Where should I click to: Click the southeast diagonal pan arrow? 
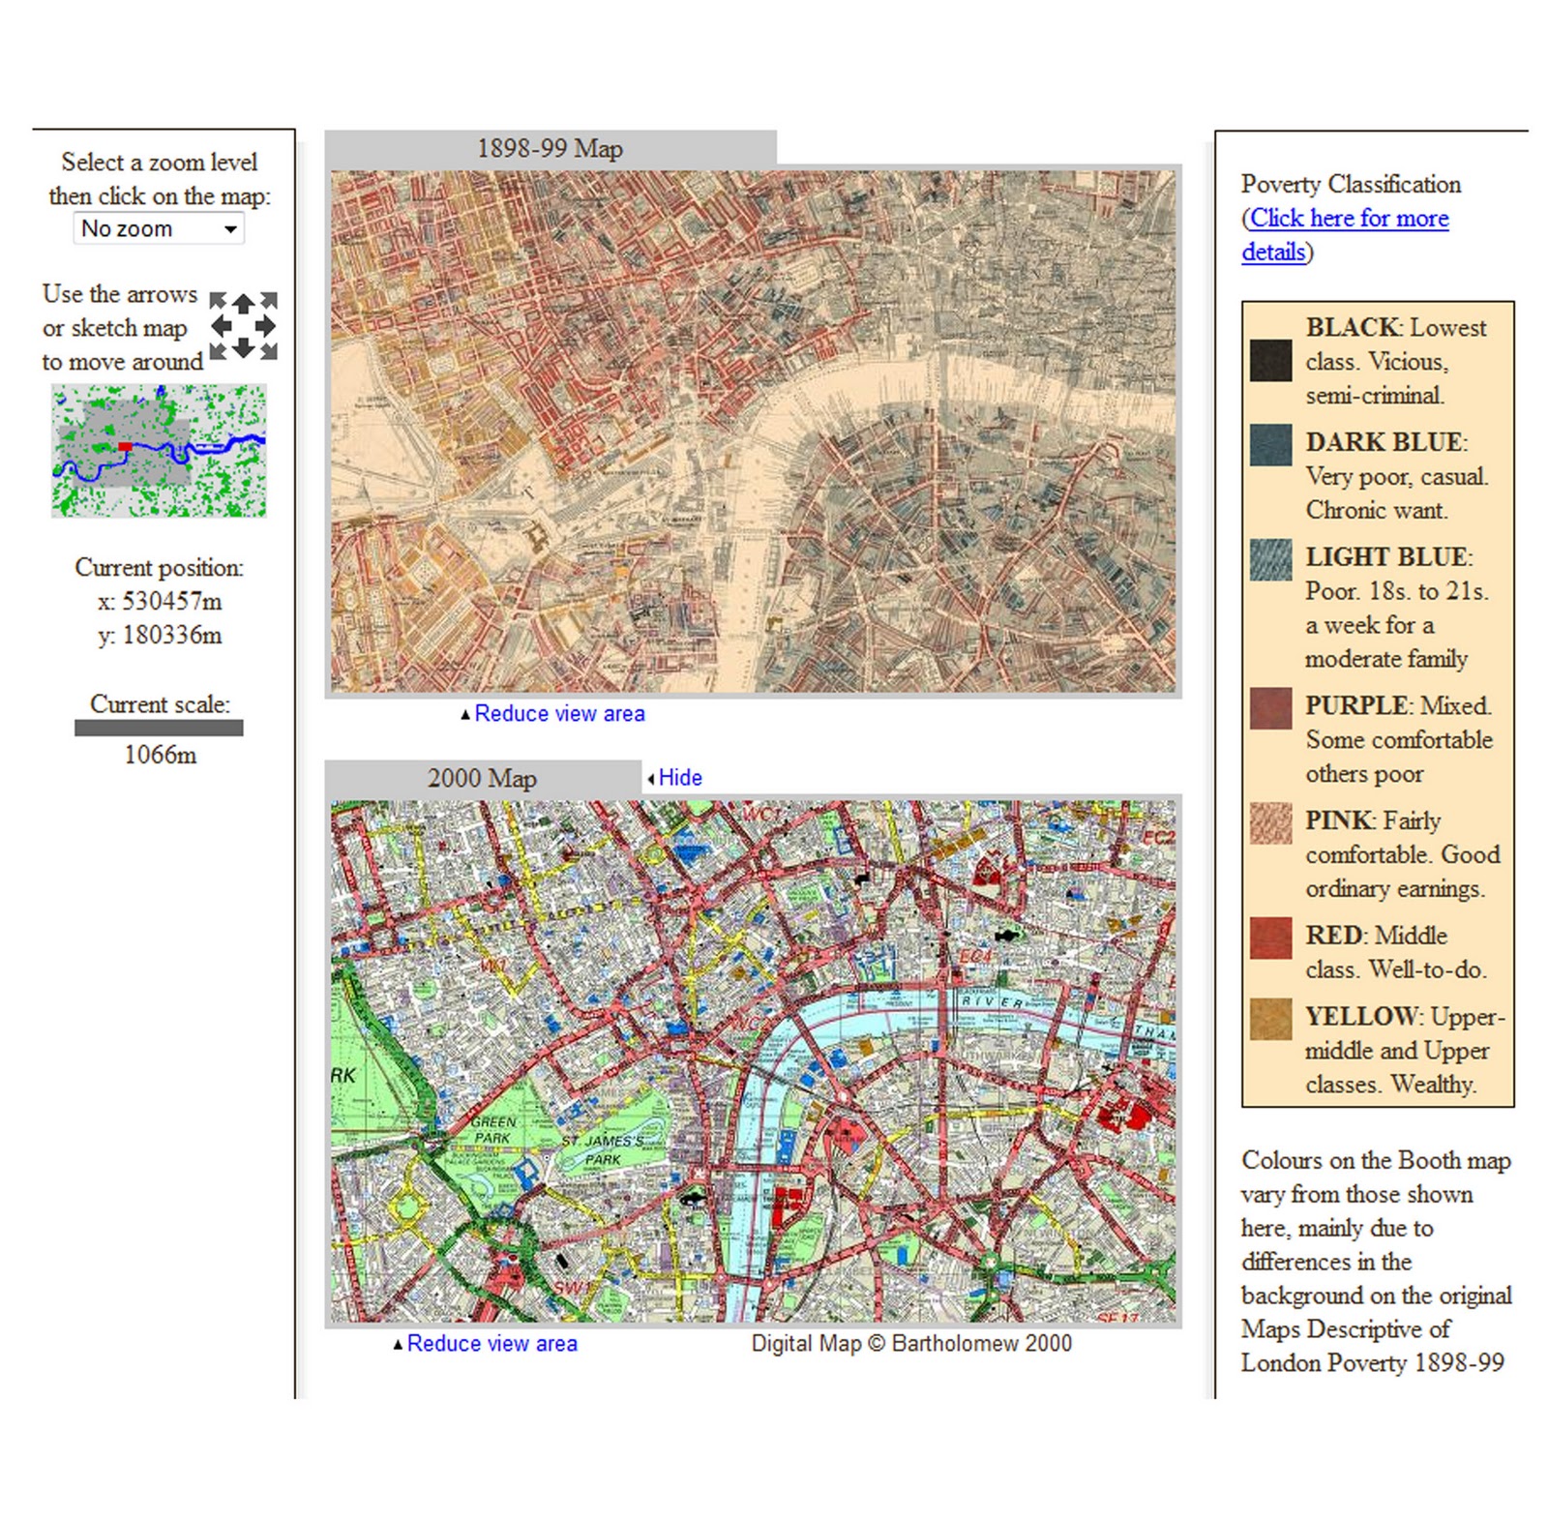(x=268, y=350)
